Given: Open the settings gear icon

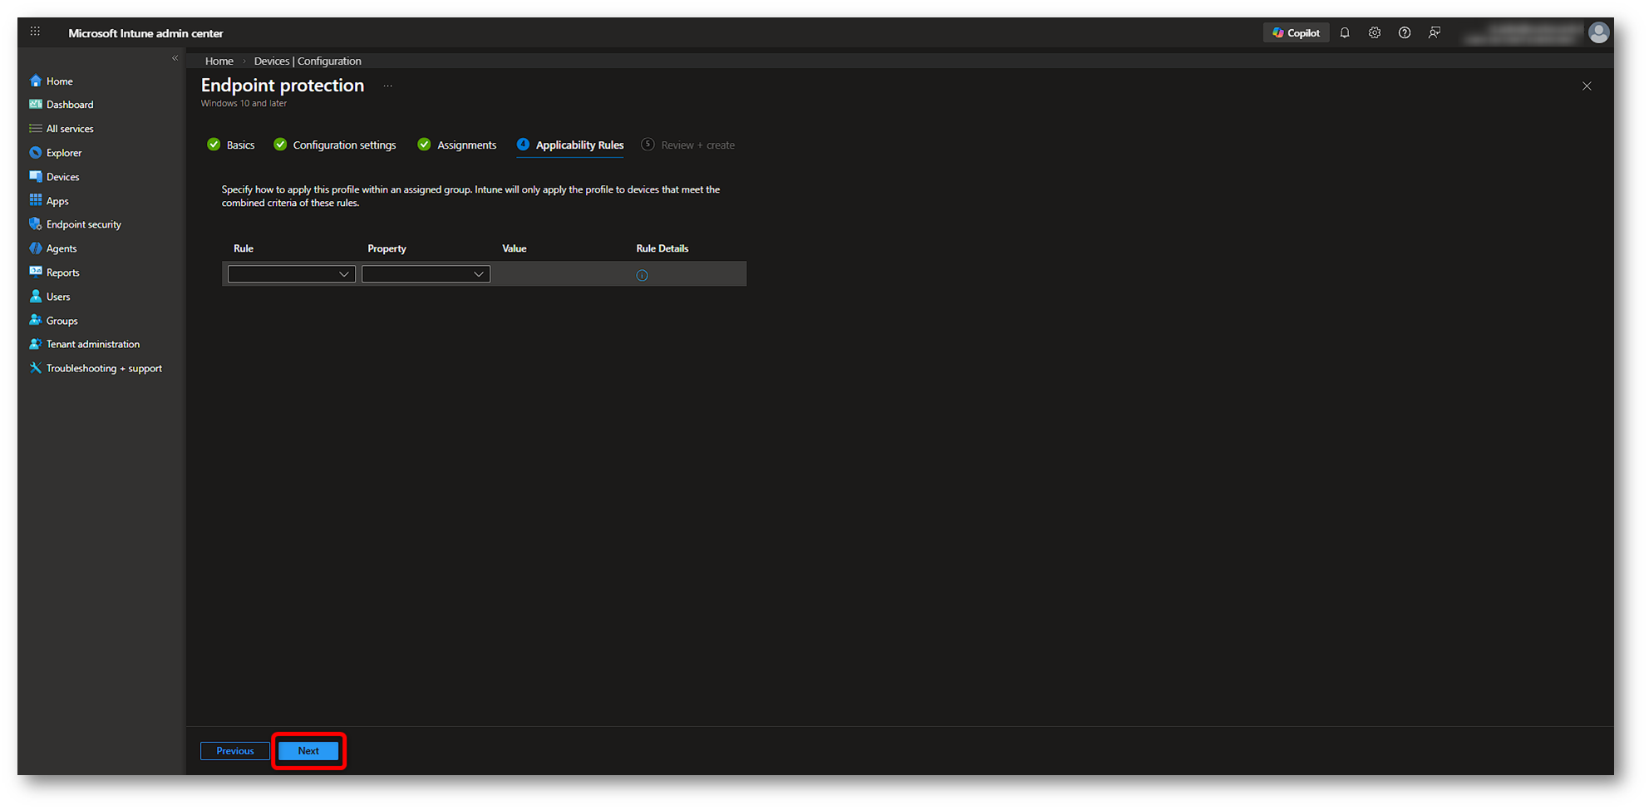Looking at the screenshot, I should pos(1375,33).
